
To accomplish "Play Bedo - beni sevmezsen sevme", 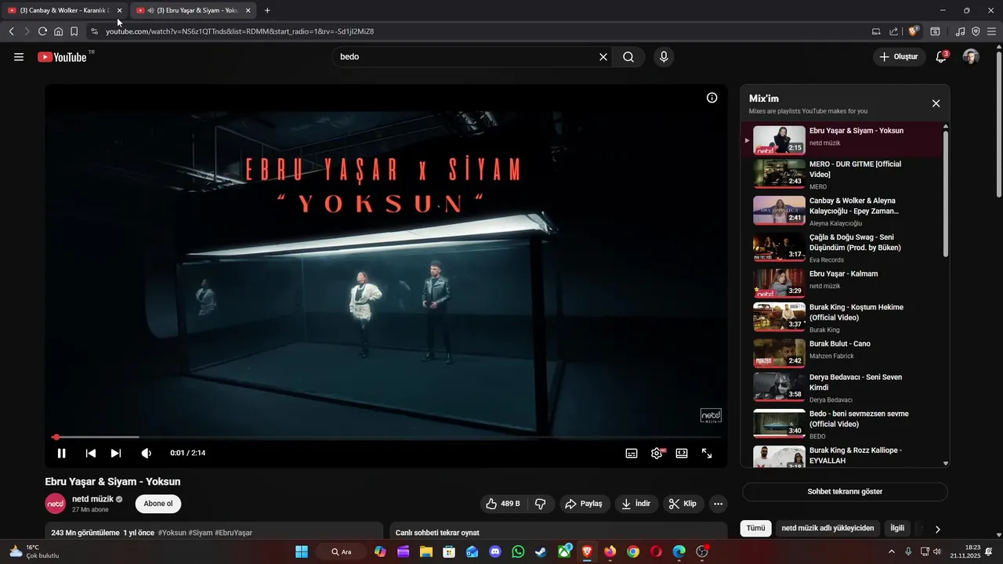I will point(843,424).
